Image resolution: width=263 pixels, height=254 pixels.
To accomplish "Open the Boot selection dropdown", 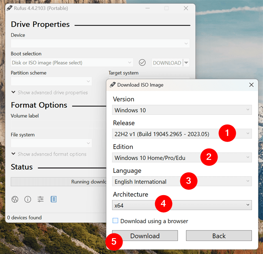I will click(72, 62).
